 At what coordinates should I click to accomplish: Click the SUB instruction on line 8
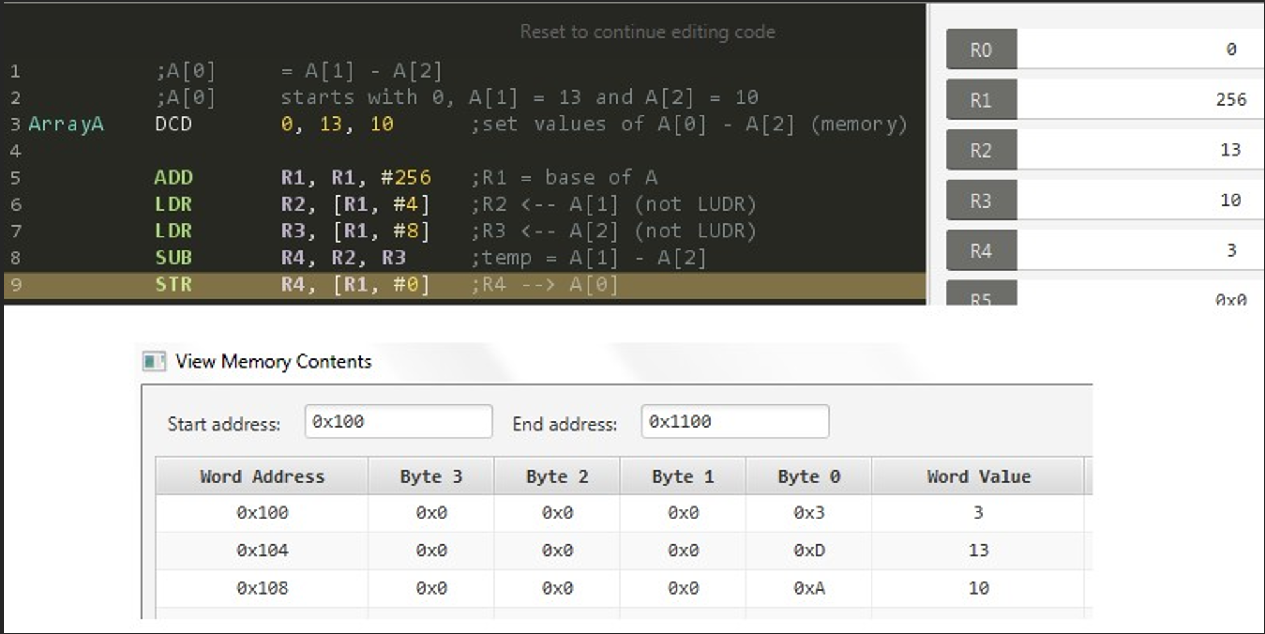pos(173,257)
